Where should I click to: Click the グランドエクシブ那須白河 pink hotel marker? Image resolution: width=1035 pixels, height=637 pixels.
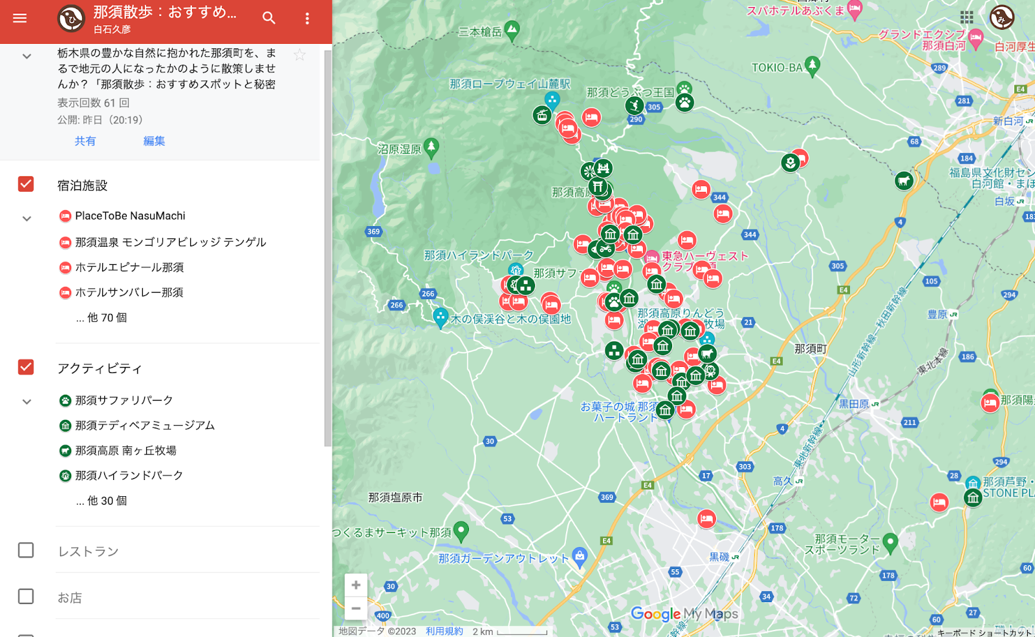pyautogui.click(x=976, y=38)
